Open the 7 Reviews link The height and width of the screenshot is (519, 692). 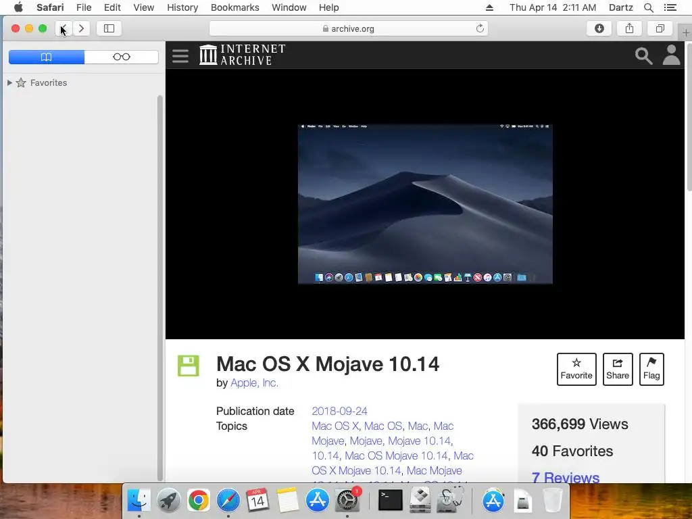(566, 478)
